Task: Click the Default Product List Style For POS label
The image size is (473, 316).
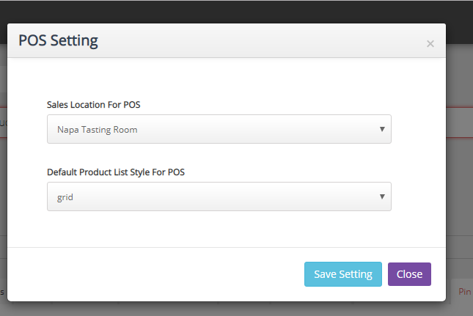Action: tap(115, 172)
